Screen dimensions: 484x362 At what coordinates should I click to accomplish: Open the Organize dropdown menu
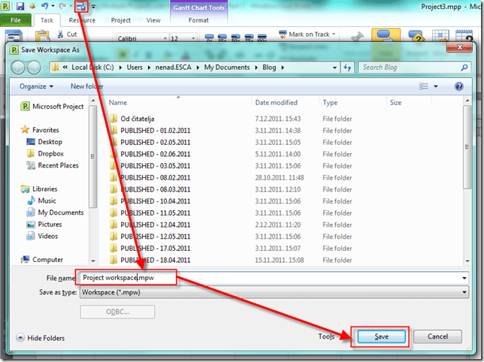click(x=37, y=86)
